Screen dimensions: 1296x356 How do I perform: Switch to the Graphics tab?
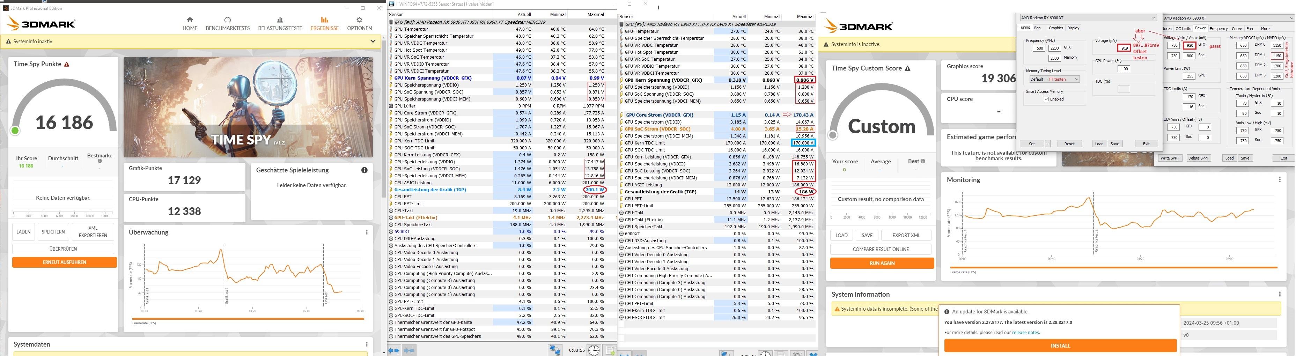1055,28
